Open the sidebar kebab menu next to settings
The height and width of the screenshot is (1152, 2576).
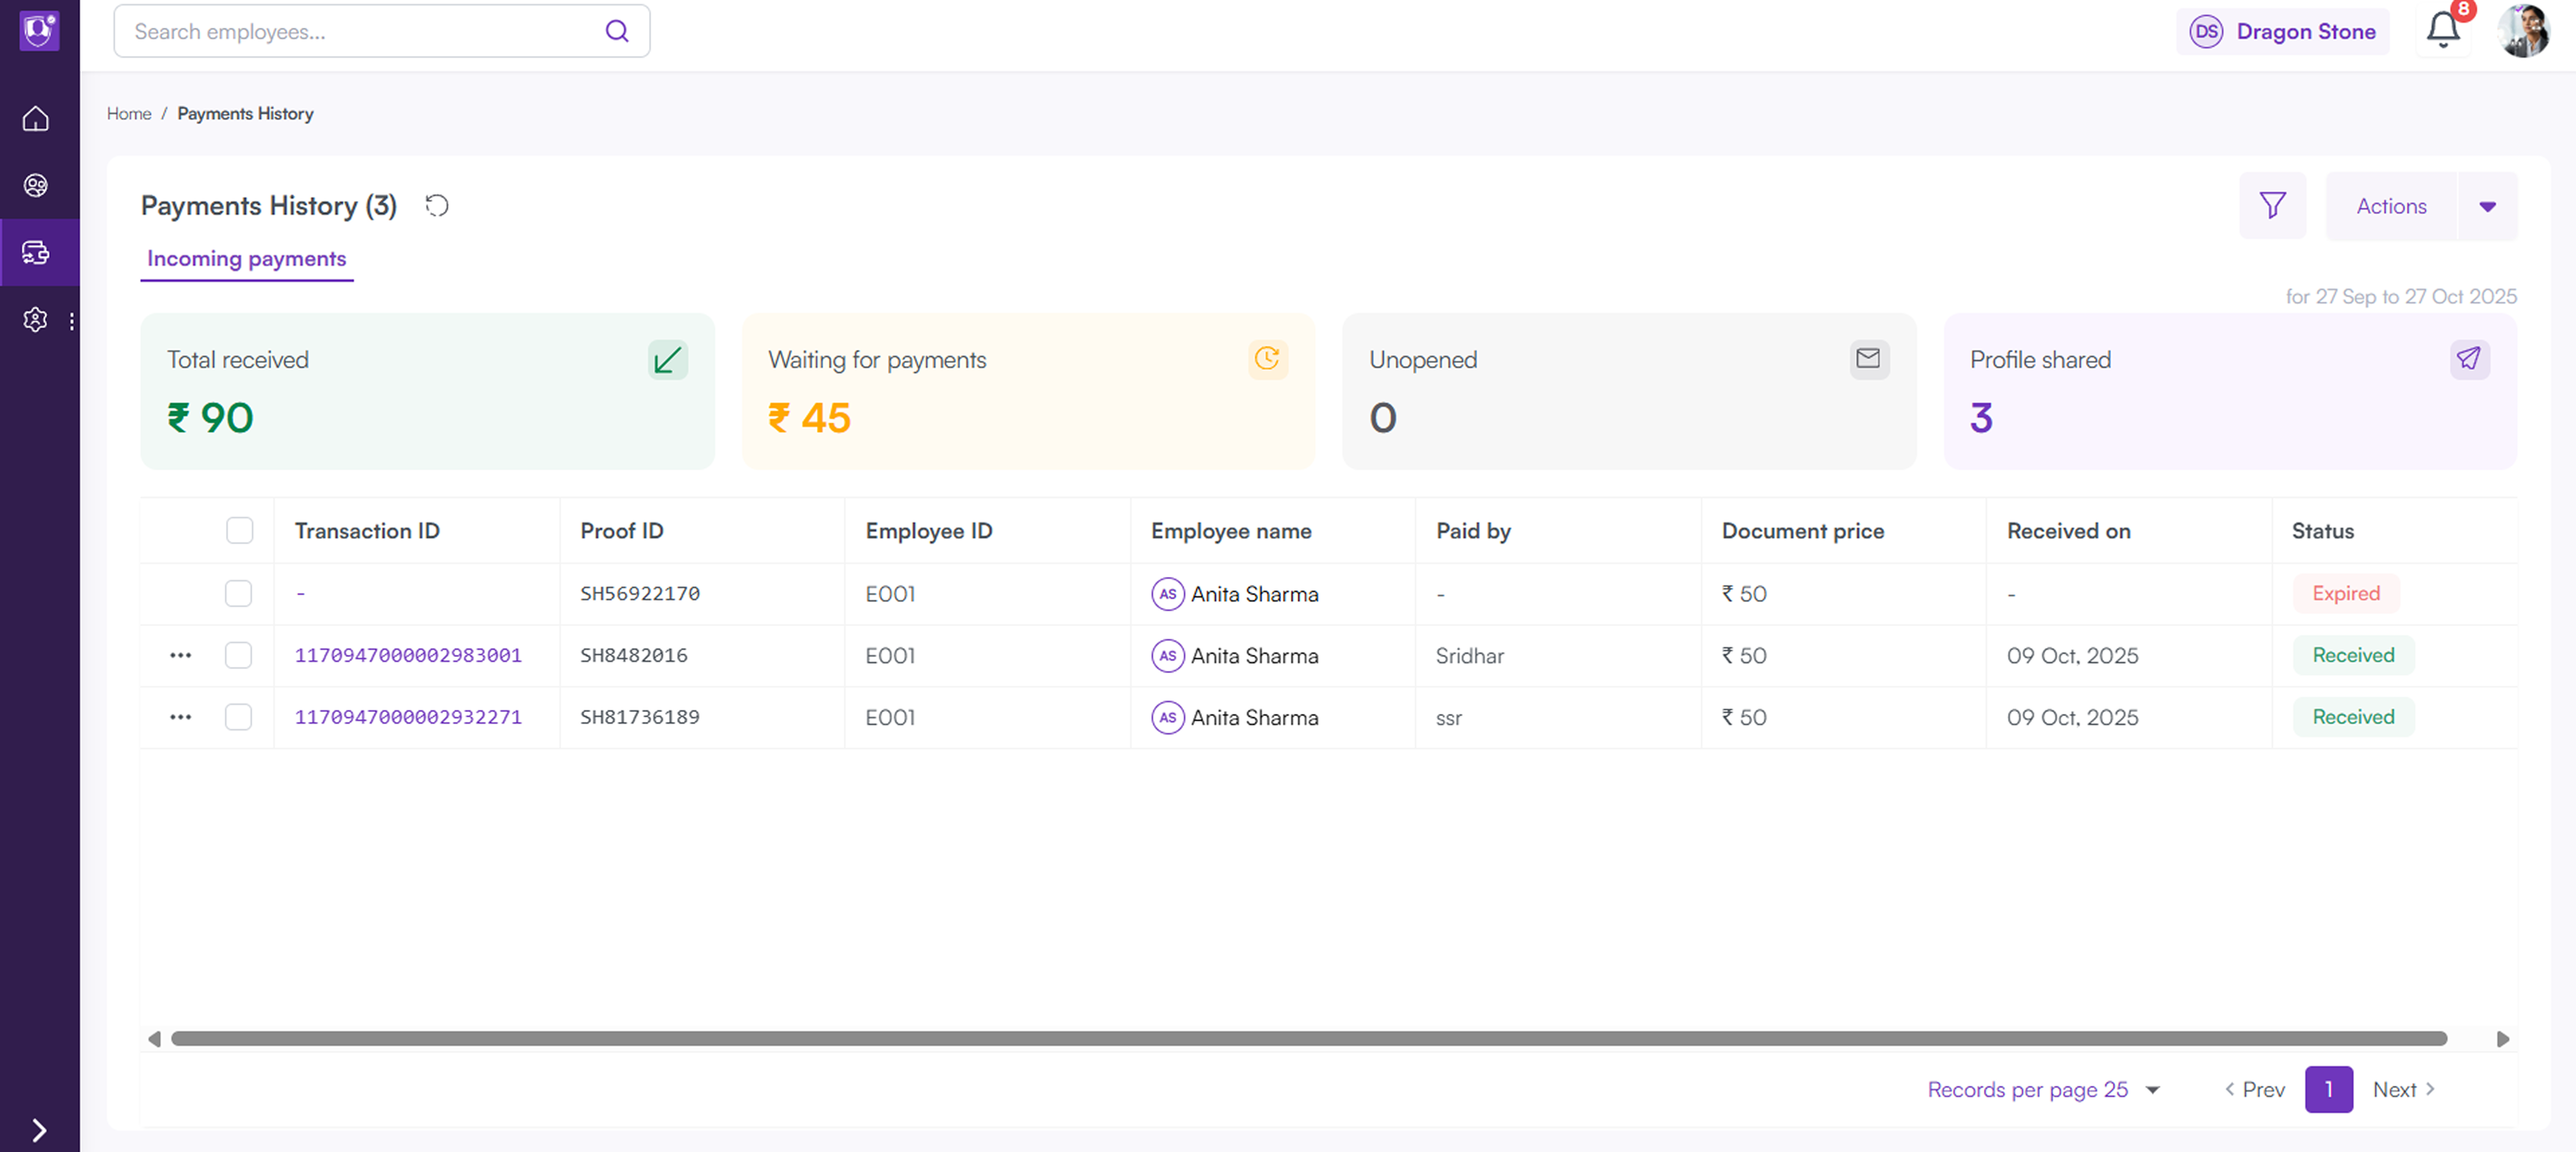(71, 320)
